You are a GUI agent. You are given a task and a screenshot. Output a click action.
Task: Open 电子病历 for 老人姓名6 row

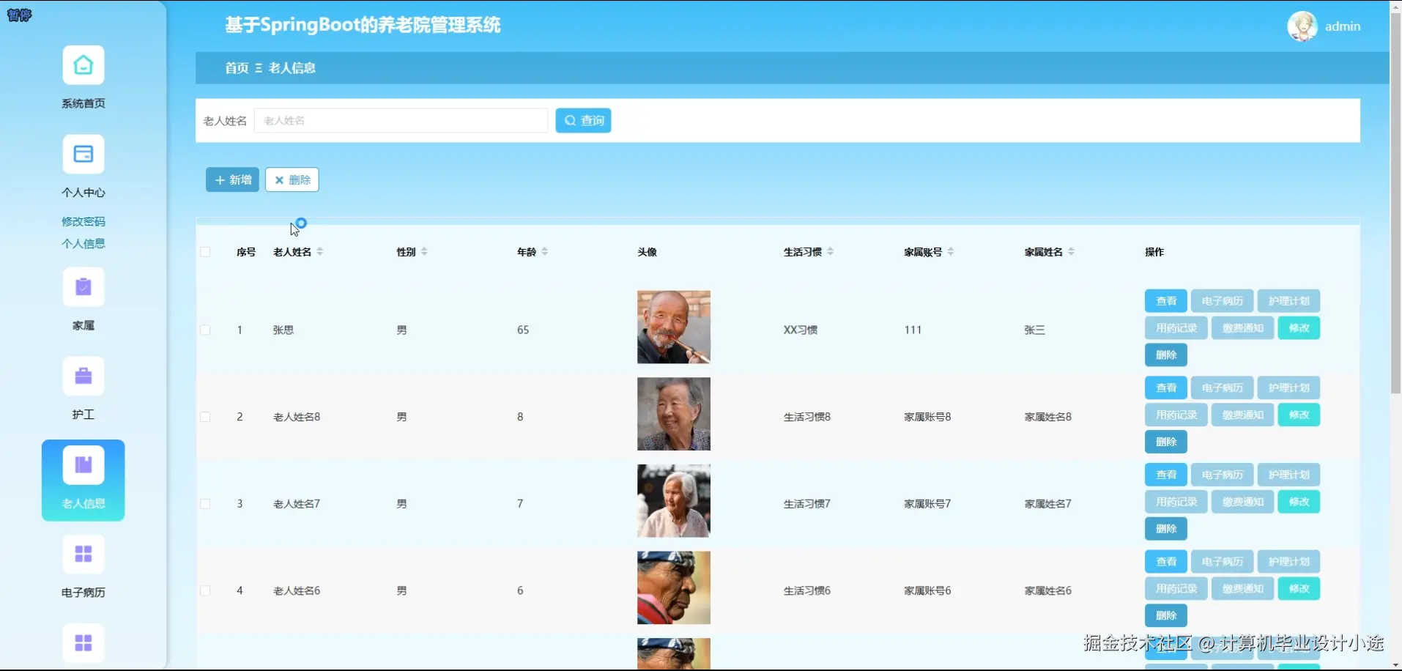1222,562
